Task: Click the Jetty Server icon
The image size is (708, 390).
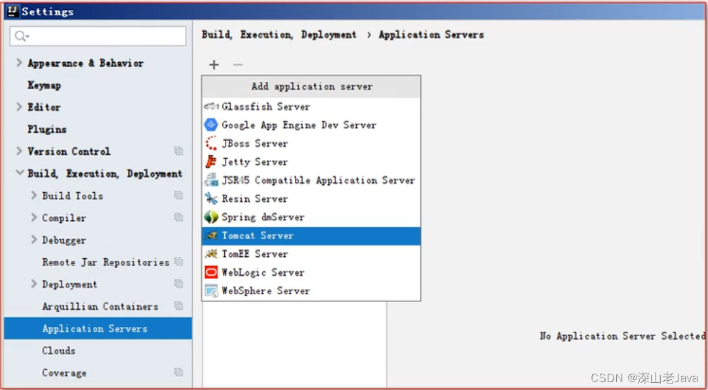Action: click(211, 162)
